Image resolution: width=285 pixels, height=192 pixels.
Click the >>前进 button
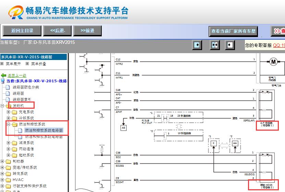coord(87,31)
